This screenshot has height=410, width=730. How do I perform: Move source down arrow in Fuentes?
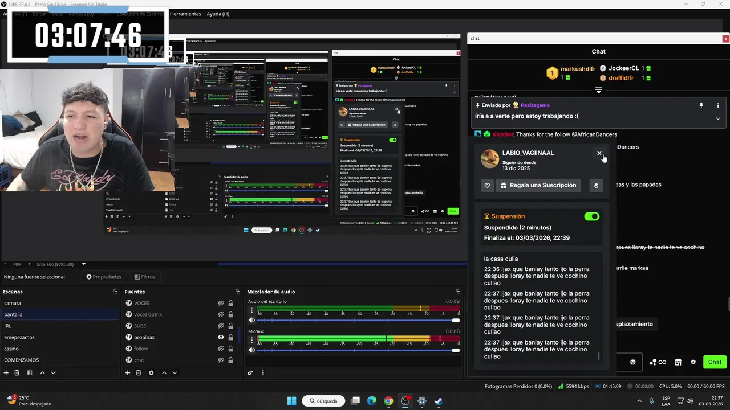[175, 373]
